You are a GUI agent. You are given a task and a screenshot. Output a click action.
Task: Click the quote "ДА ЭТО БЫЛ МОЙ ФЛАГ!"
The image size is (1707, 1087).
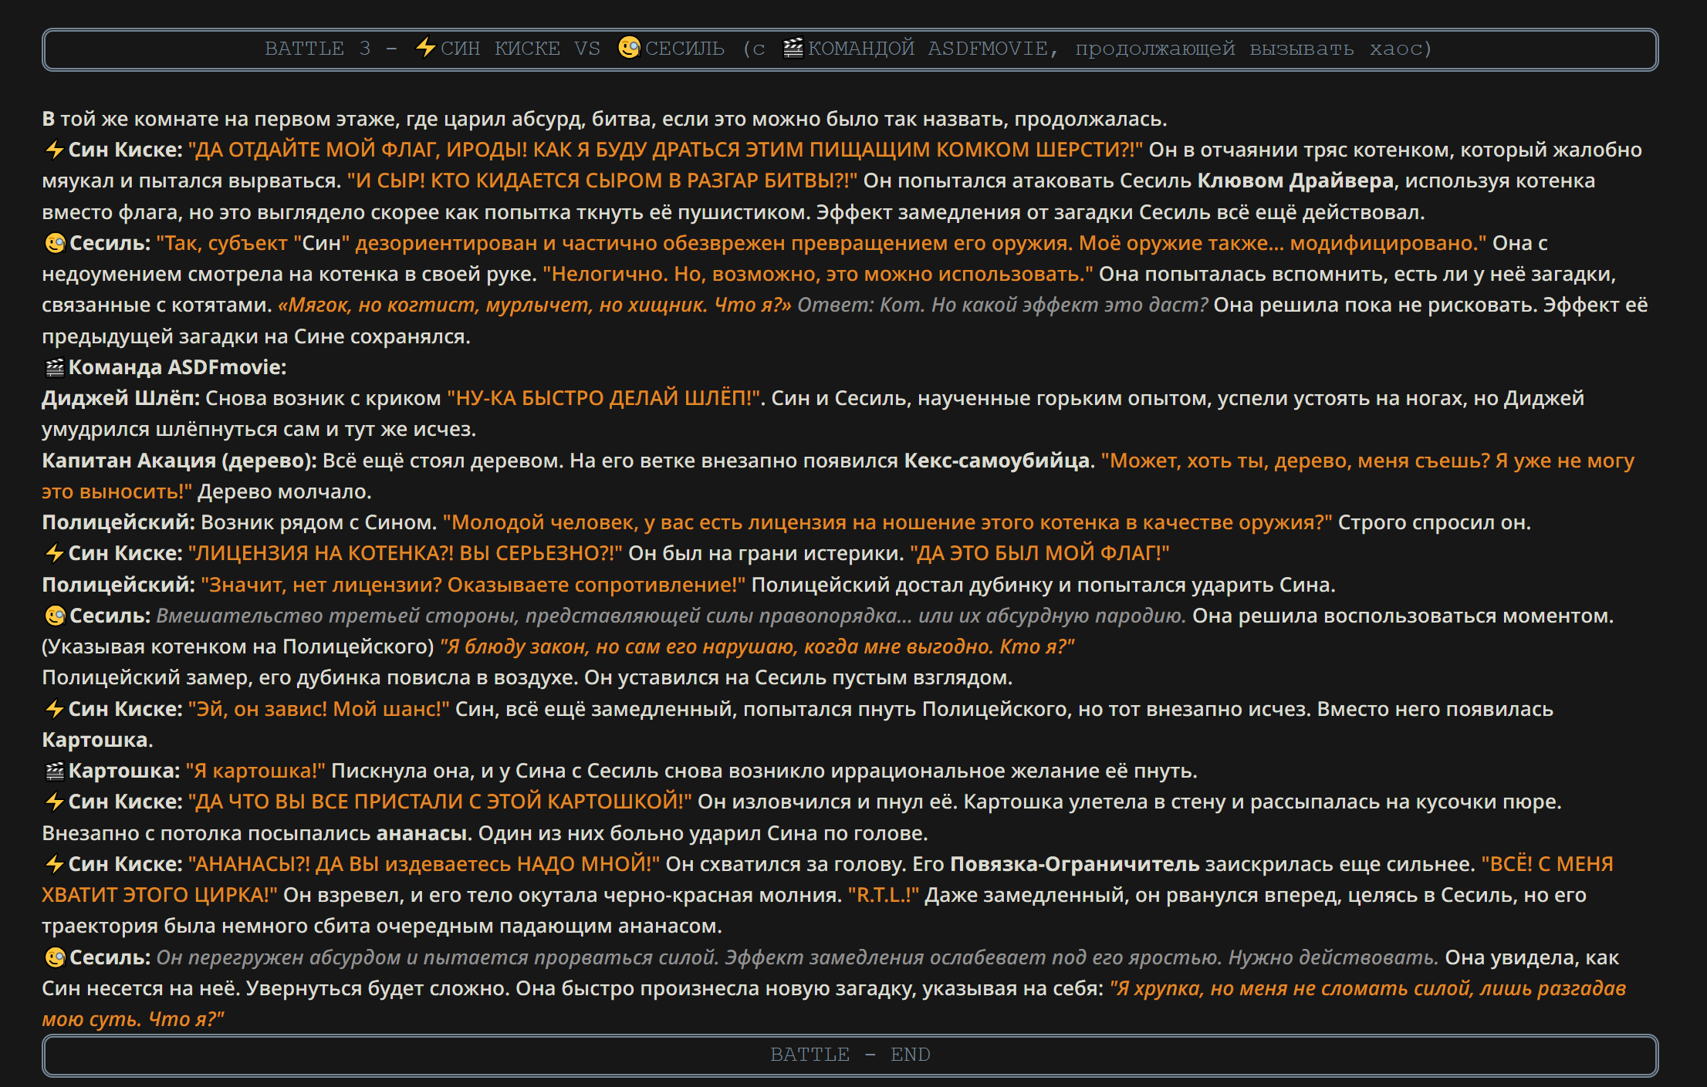[x=1039, y=553]
